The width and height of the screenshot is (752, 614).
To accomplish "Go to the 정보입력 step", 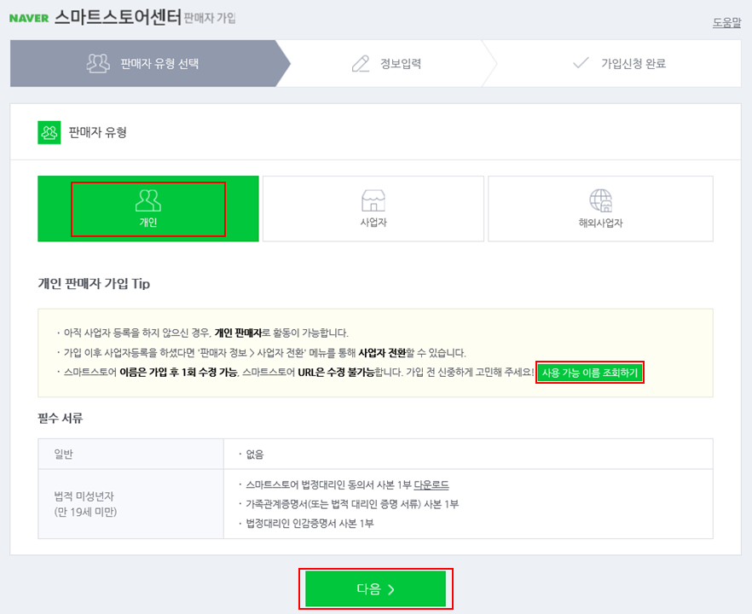I will click(x=386, y=63).
